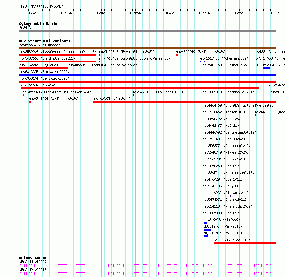Open nsv819028 (Kim2009) variant
285x277 pixels.
[222, 220]
